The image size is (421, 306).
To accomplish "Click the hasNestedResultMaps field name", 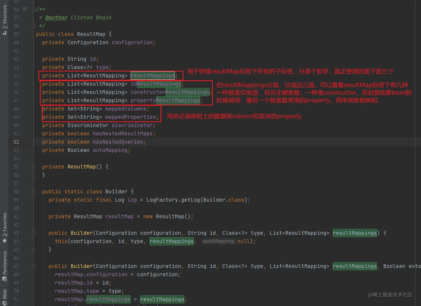I will pos(123,134).
